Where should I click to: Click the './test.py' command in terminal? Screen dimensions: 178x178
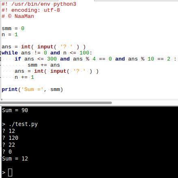[x=23, y=124]
